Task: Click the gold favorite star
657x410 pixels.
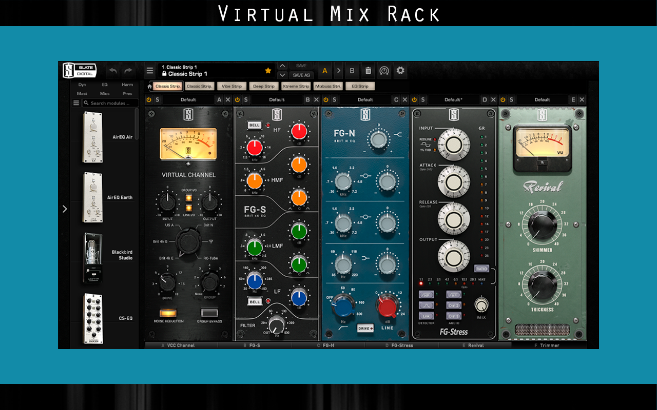Action: pyautogui.click(x=268, y=71)
